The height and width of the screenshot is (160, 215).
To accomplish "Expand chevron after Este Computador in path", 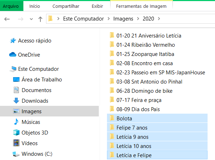I will point(109,19).
